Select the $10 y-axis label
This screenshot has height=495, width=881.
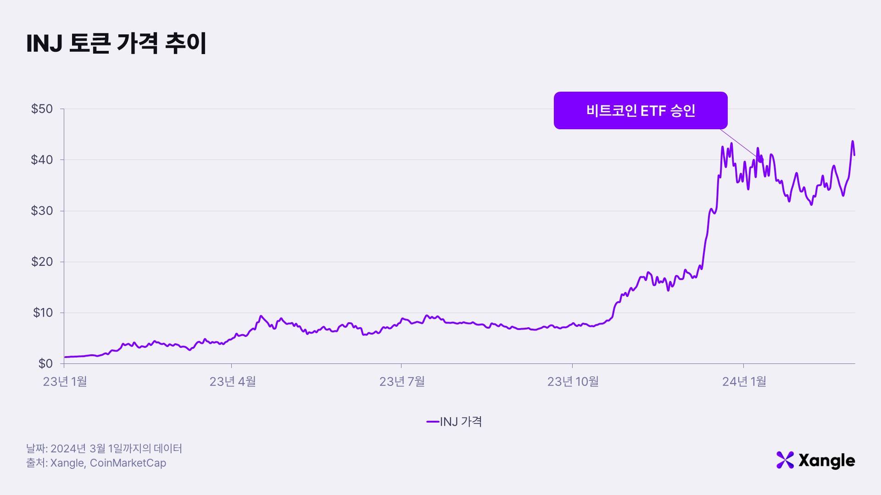point(43,313)
